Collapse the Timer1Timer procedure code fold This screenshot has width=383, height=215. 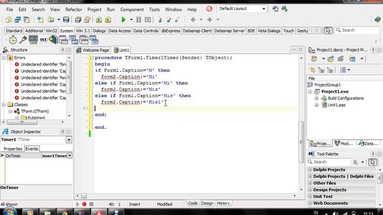tap(92, 58)
